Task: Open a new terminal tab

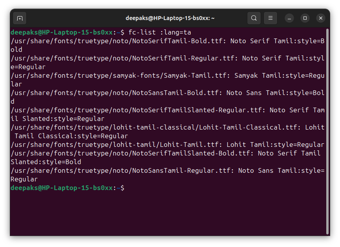Action: point(20,18)
